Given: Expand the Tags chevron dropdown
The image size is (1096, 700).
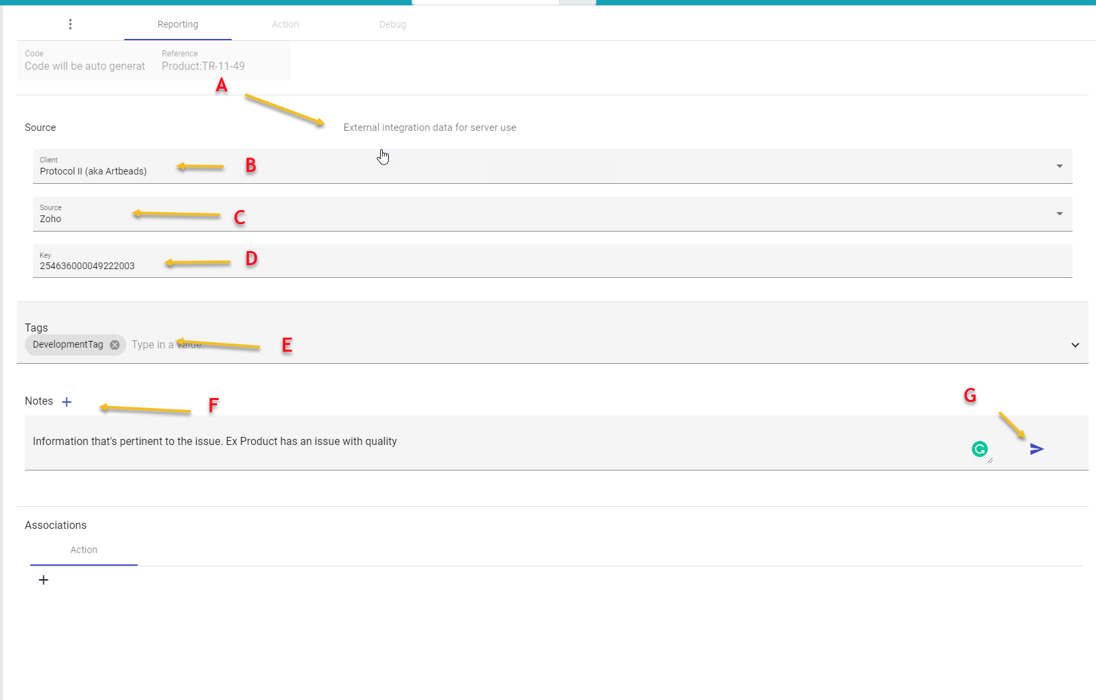Looking at the screenshot, I should click(x=1075, y=345).
